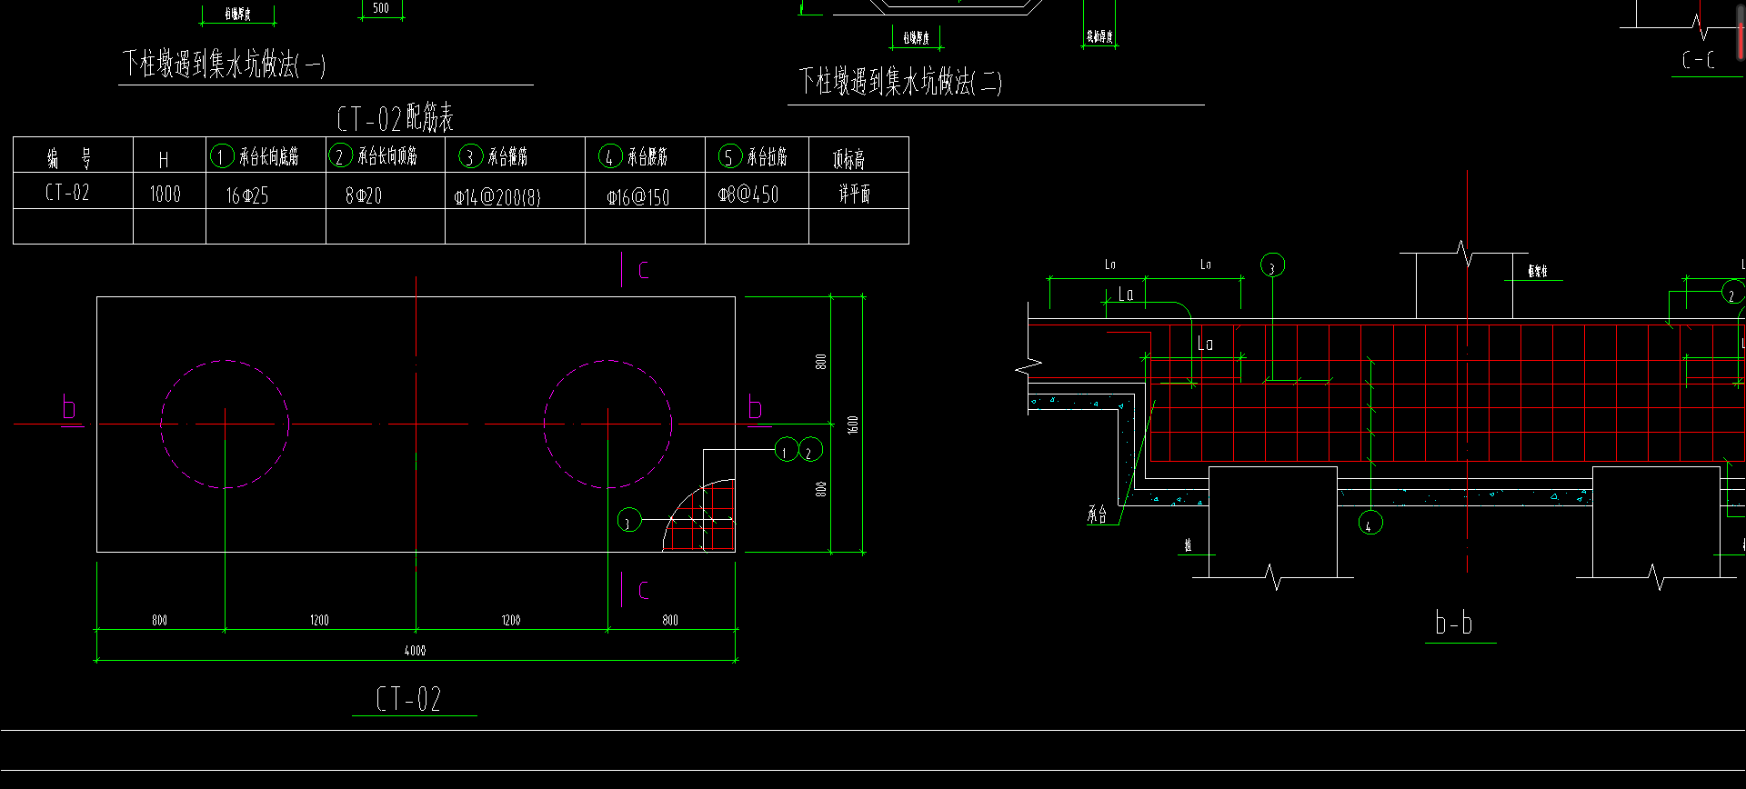The image size is (1746, 789).
Task: Select the '承台箍筋' header cell
Action: point(515,155)
